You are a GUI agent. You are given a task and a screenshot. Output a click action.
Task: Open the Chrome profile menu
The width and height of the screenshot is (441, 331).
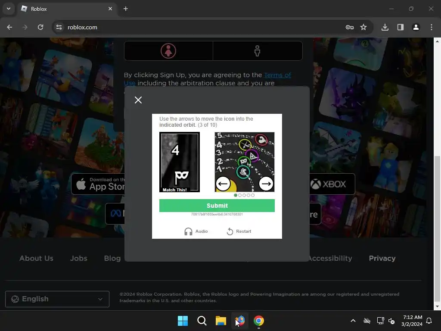[416, 27]
